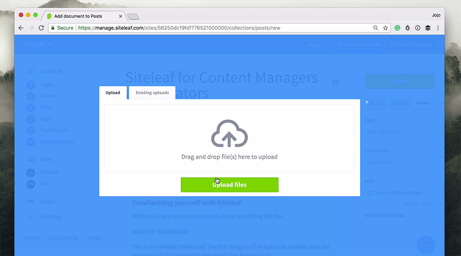Image resolution: width=461 pixels, height=256 pixels.
Task: Click the Tags sidebar icon
Action: coord(30,119)
